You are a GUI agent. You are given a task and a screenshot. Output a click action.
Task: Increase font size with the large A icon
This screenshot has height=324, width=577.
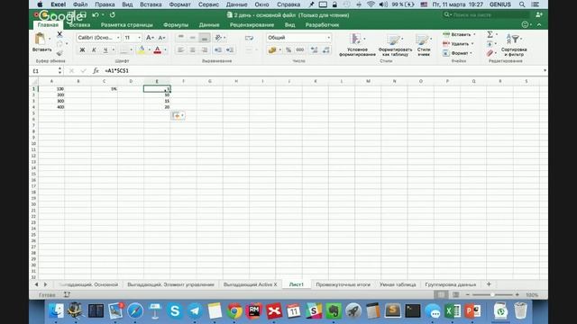[150, 38]
